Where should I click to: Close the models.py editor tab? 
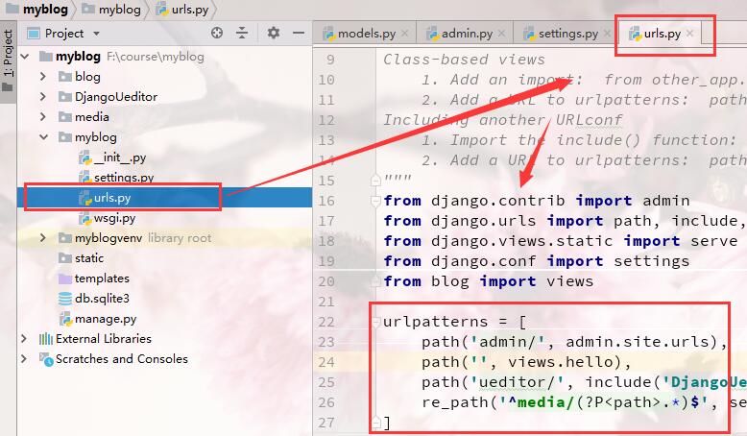point(404,34)
